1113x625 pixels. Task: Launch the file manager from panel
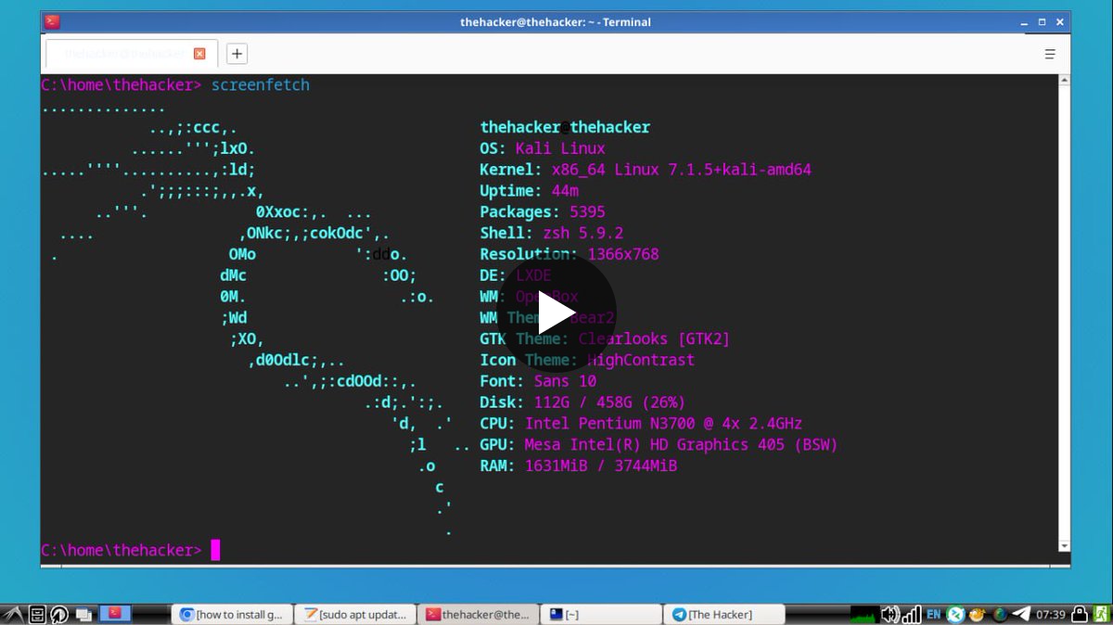[37, 614]
